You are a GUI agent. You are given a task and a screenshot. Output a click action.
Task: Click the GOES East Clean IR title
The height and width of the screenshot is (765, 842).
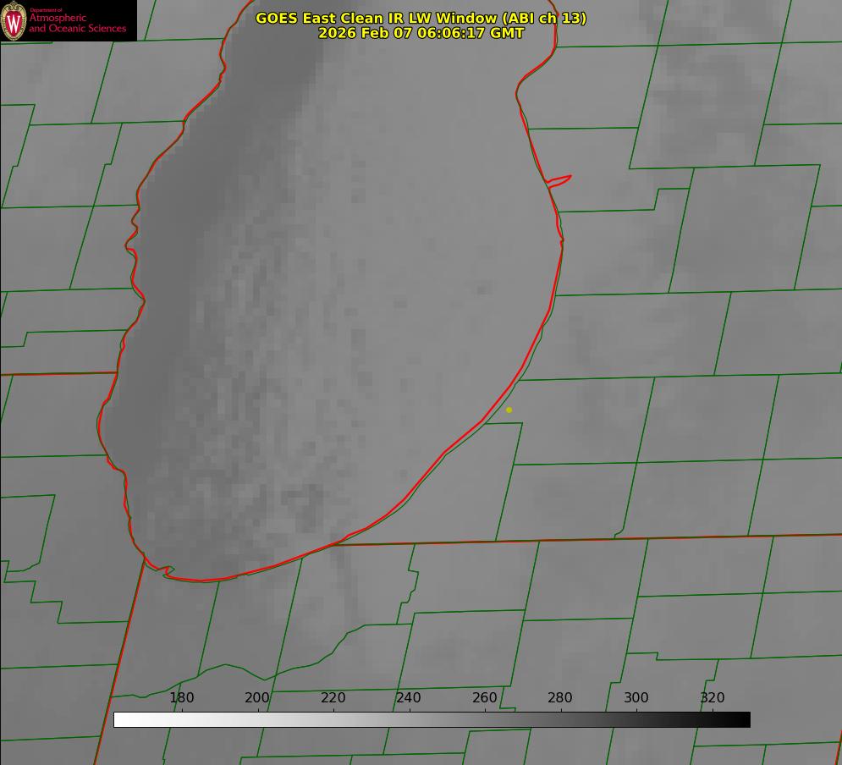pos(421,18)
